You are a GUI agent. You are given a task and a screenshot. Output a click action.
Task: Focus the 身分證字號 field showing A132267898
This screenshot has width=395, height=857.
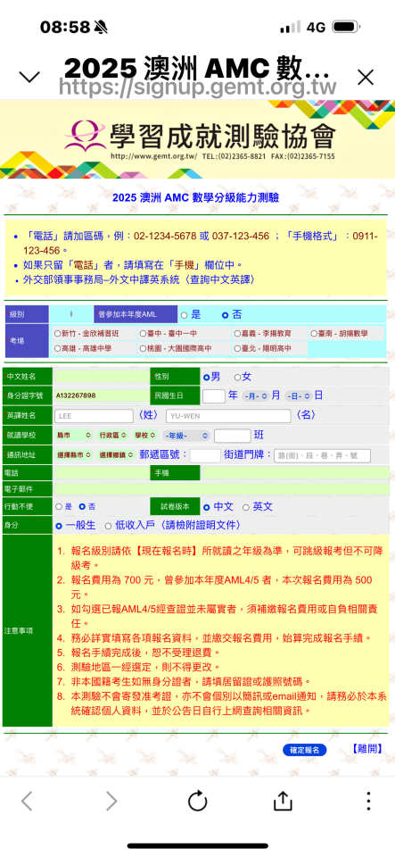point(102,395)
